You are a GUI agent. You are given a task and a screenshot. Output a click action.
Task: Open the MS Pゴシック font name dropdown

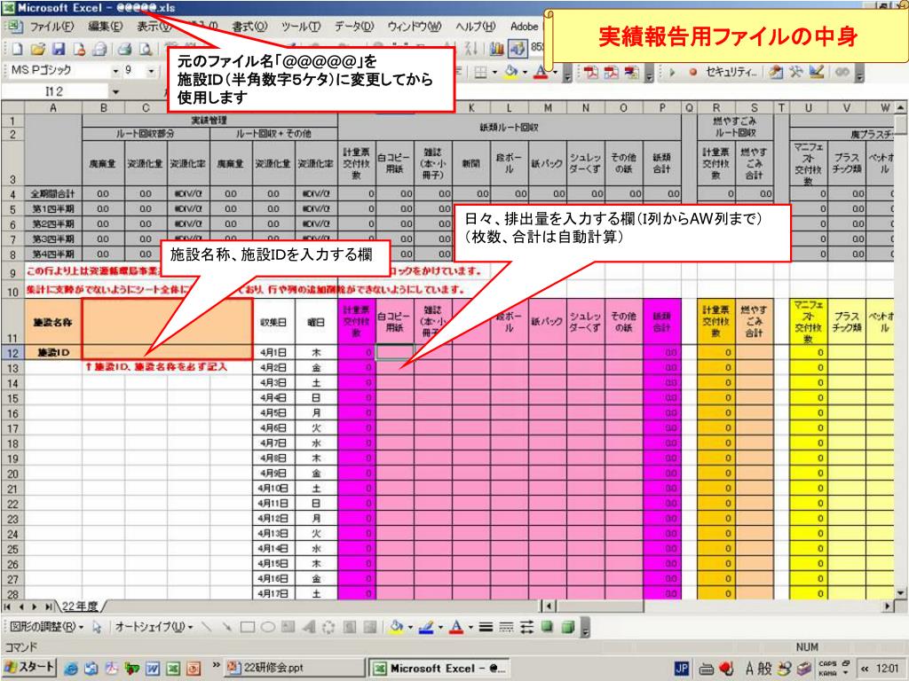(x=115, y=71)
